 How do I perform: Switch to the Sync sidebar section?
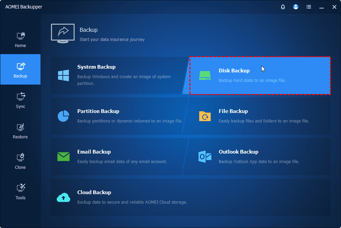tap(21, 100)
